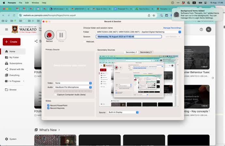Click the Home icon in sidebar

[x=7, y=51]
